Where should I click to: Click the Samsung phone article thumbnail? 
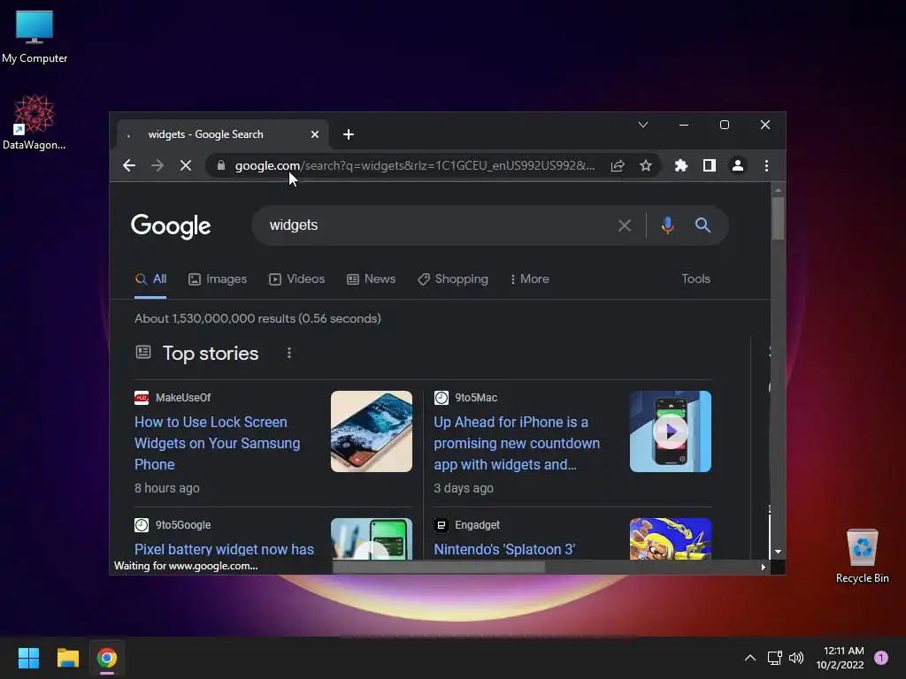point(372,431)
